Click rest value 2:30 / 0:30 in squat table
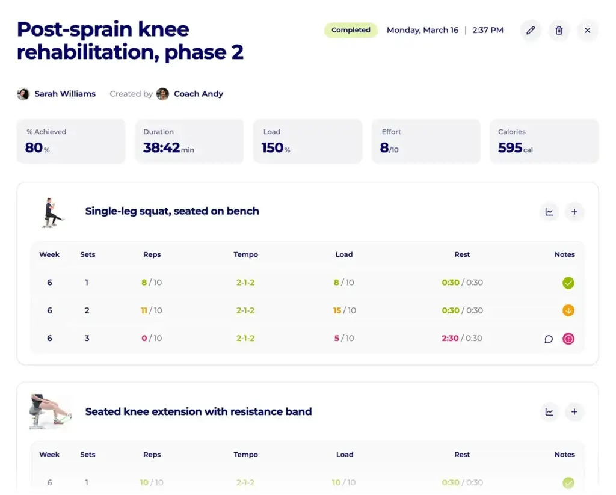The width and height of the screenshot is (616, 495). point(462,338)
